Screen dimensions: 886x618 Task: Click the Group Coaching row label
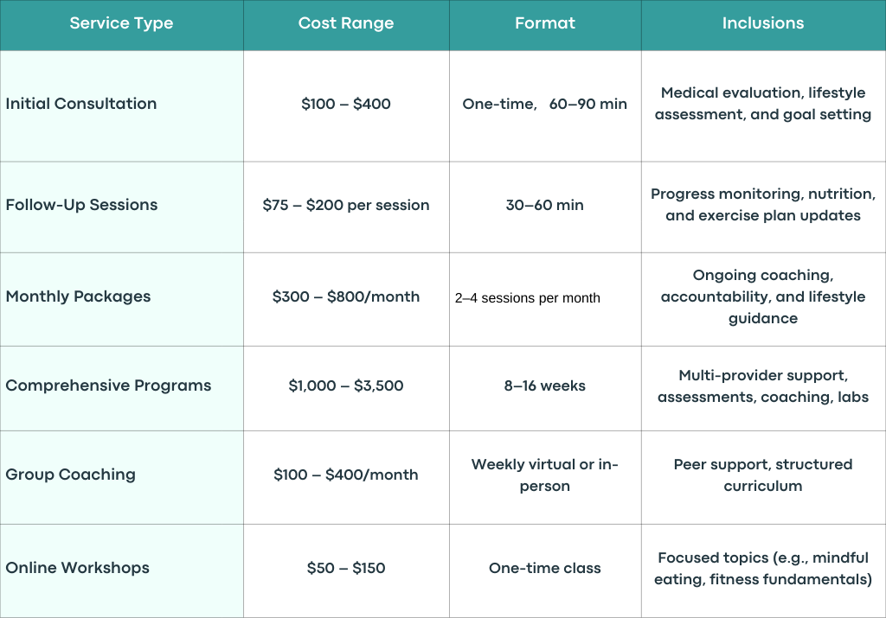click(121, 477)
